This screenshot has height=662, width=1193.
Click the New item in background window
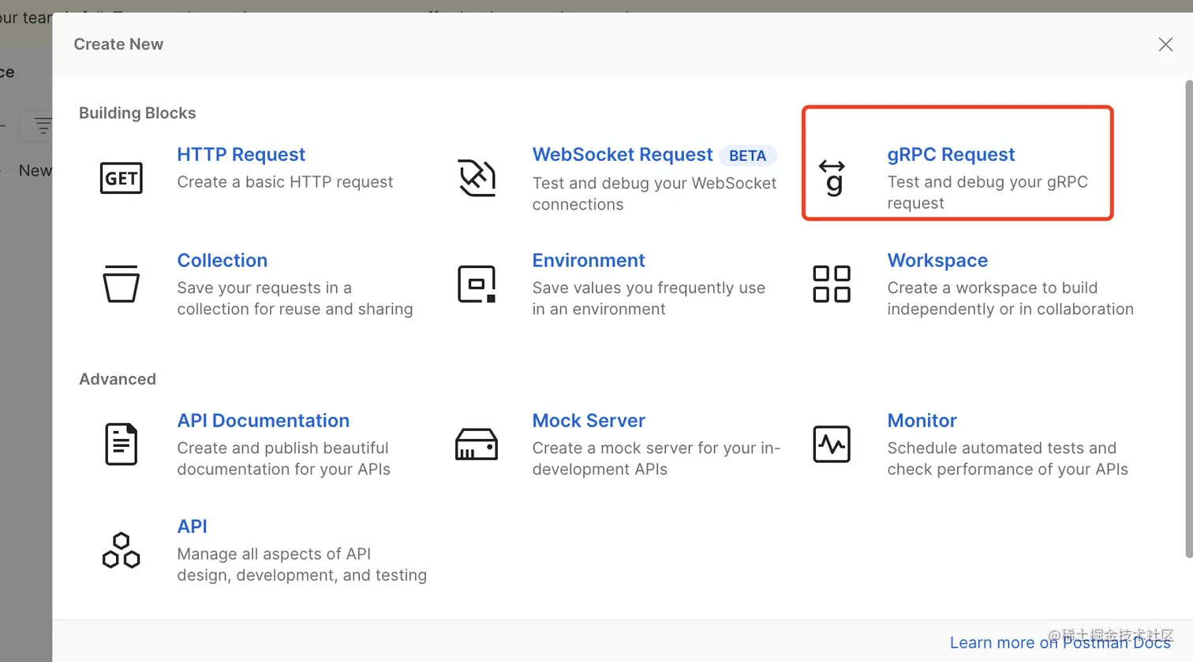[35, 170]
